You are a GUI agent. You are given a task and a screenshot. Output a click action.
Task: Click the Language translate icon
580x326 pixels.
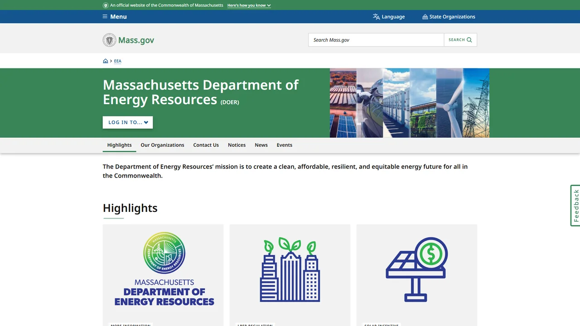point(376,17)
